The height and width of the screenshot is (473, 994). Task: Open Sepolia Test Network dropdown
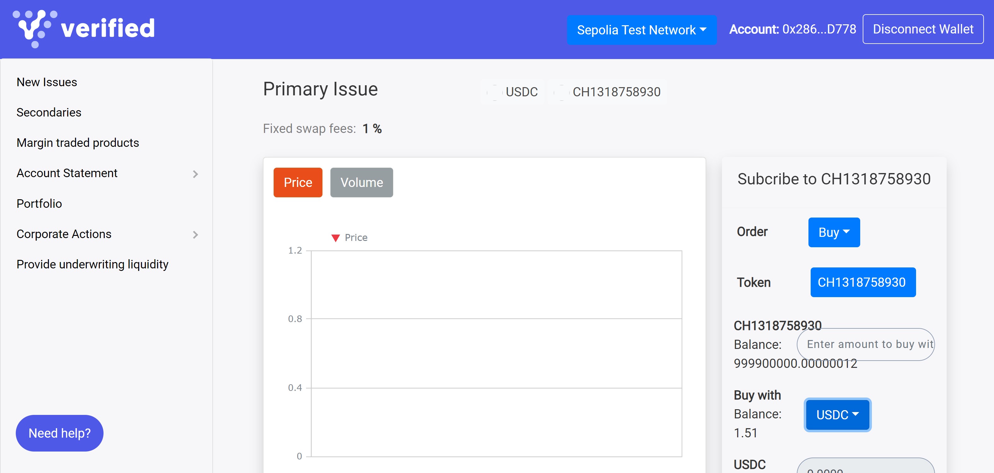coord(641,30)
